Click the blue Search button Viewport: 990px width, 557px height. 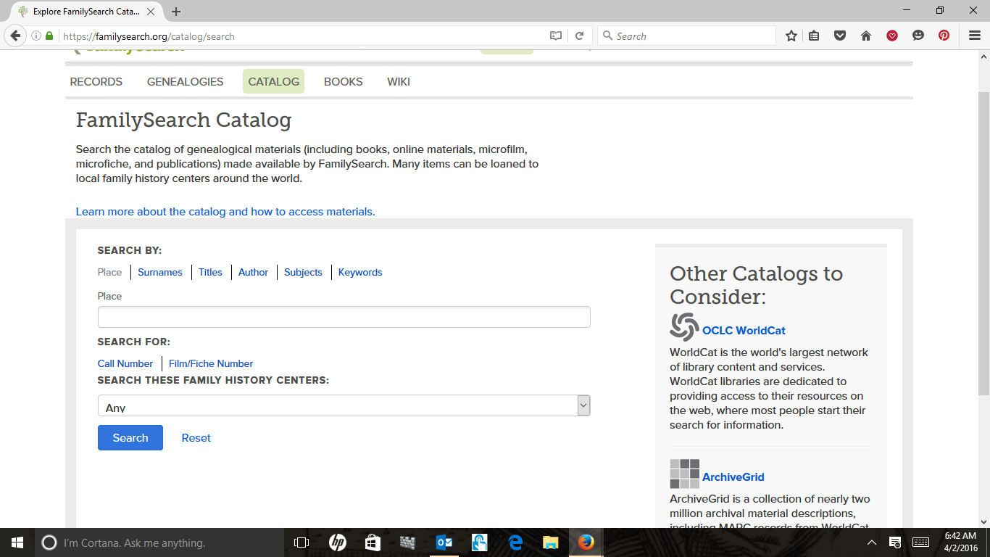click(130, 438)
